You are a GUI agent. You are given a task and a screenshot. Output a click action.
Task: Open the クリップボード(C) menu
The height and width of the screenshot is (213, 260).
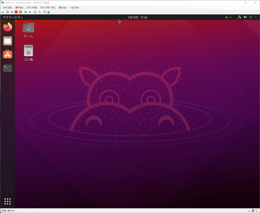click(48, 8)
